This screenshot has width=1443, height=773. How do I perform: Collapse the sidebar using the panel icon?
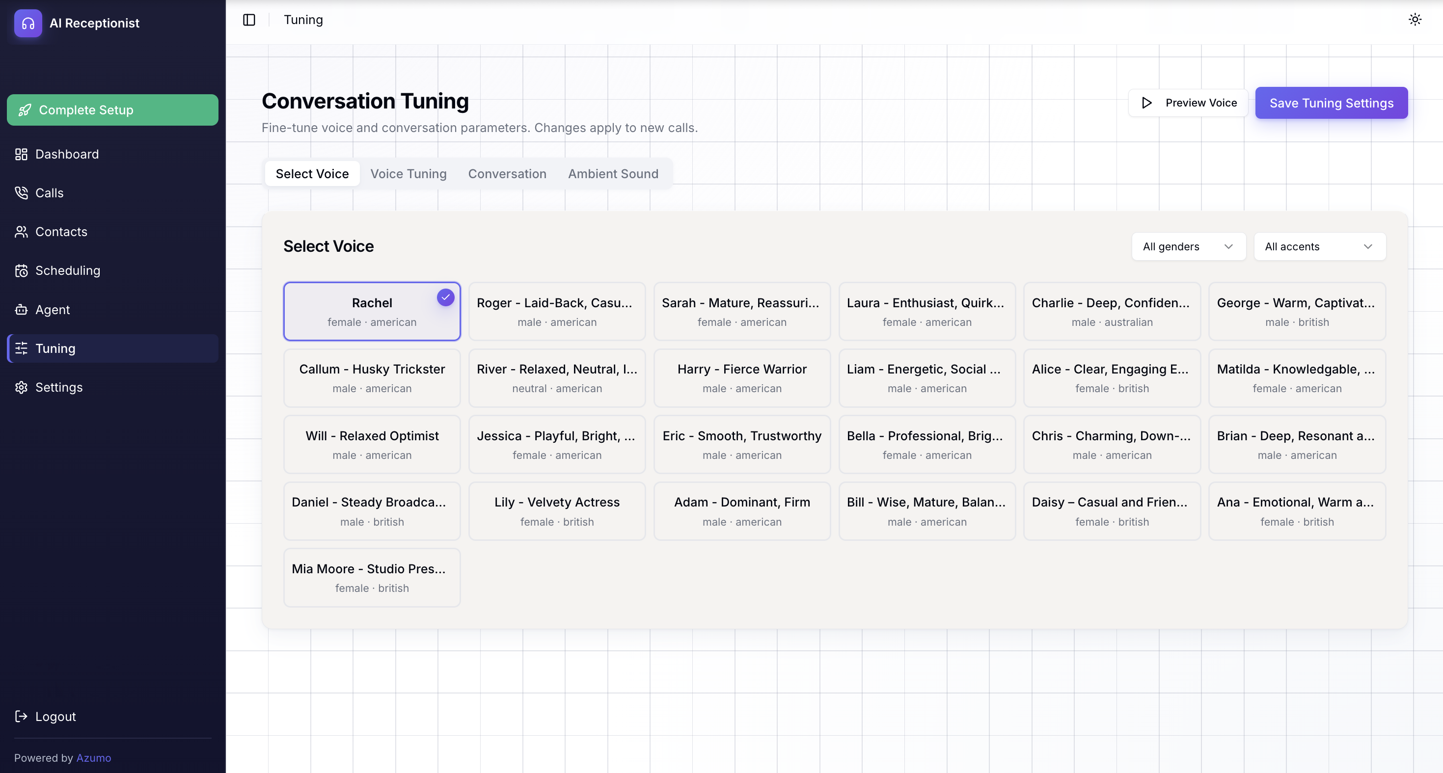pos(249,20)
